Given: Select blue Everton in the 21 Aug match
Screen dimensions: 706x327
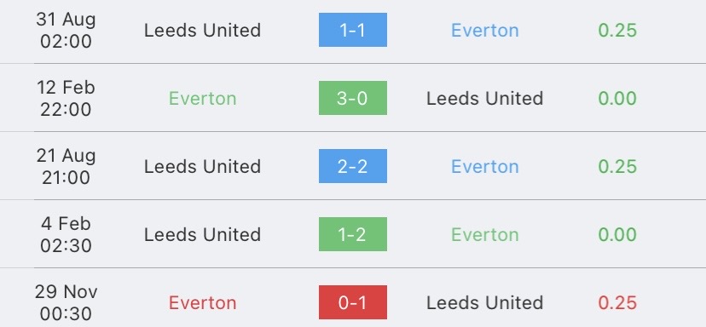Looking at the screenshot, I should coord(485,166).
